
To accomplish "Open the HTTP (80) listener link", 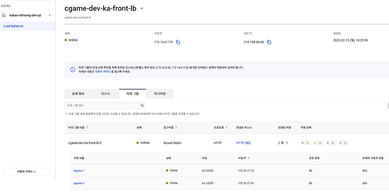I will point(243,143).
